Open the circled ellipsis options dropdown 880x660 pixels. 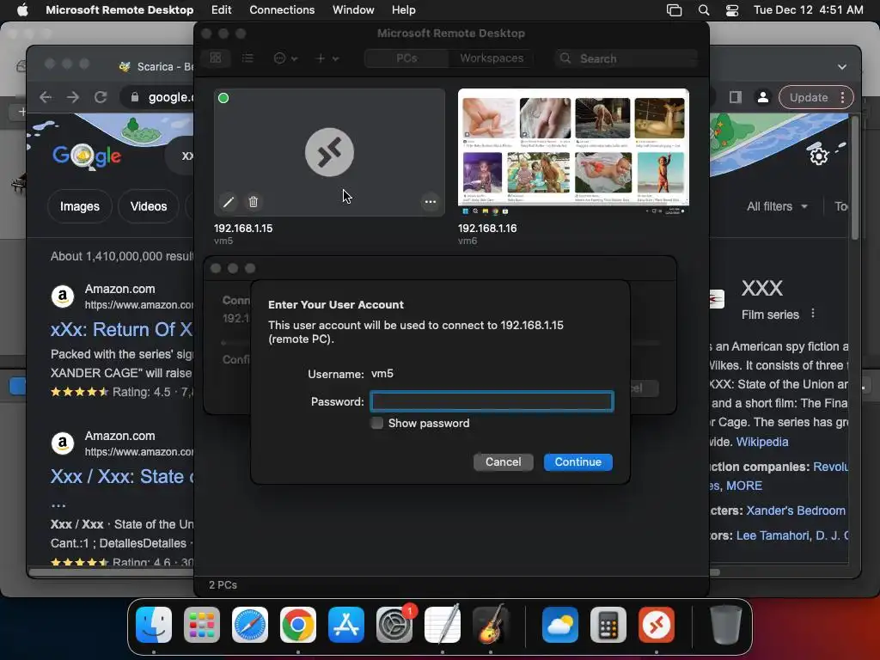285,58
